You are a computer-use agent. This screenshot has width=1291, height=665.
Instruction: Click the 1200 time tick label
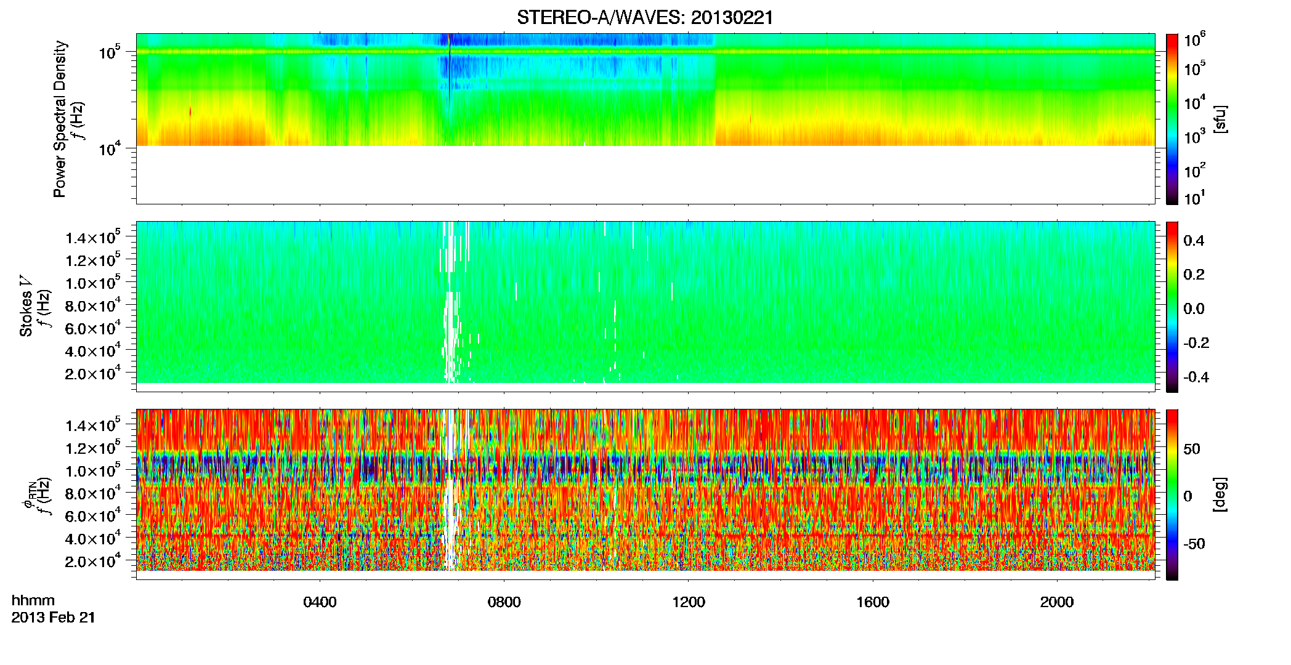click(x=689, y=602)
